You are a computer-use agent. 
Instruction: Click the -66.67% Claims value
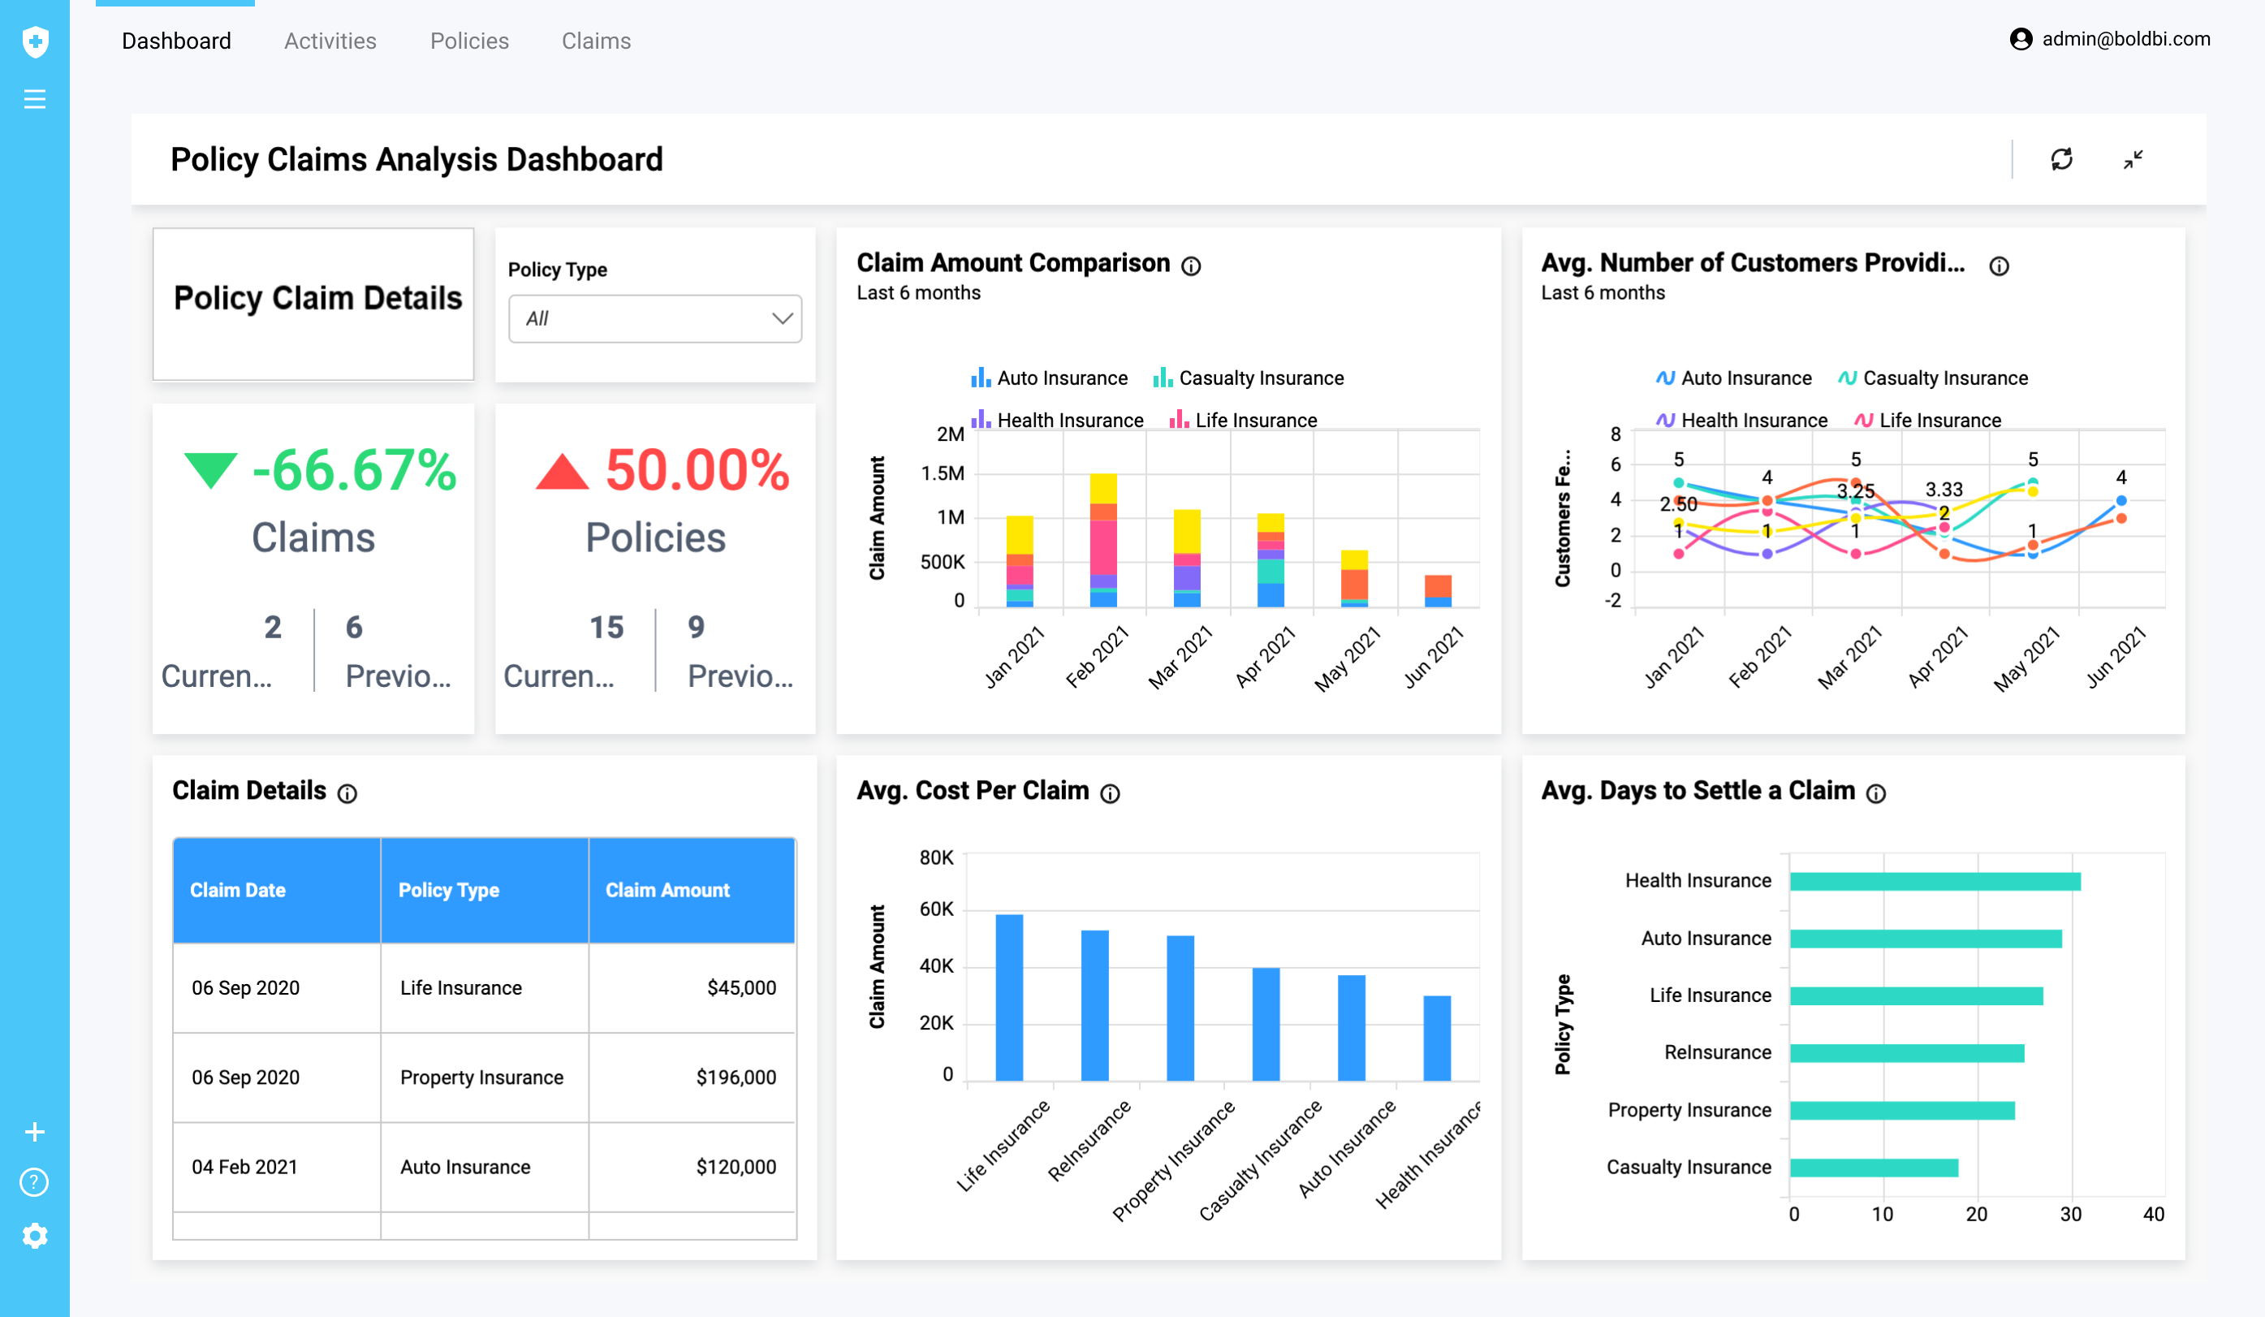354,470
